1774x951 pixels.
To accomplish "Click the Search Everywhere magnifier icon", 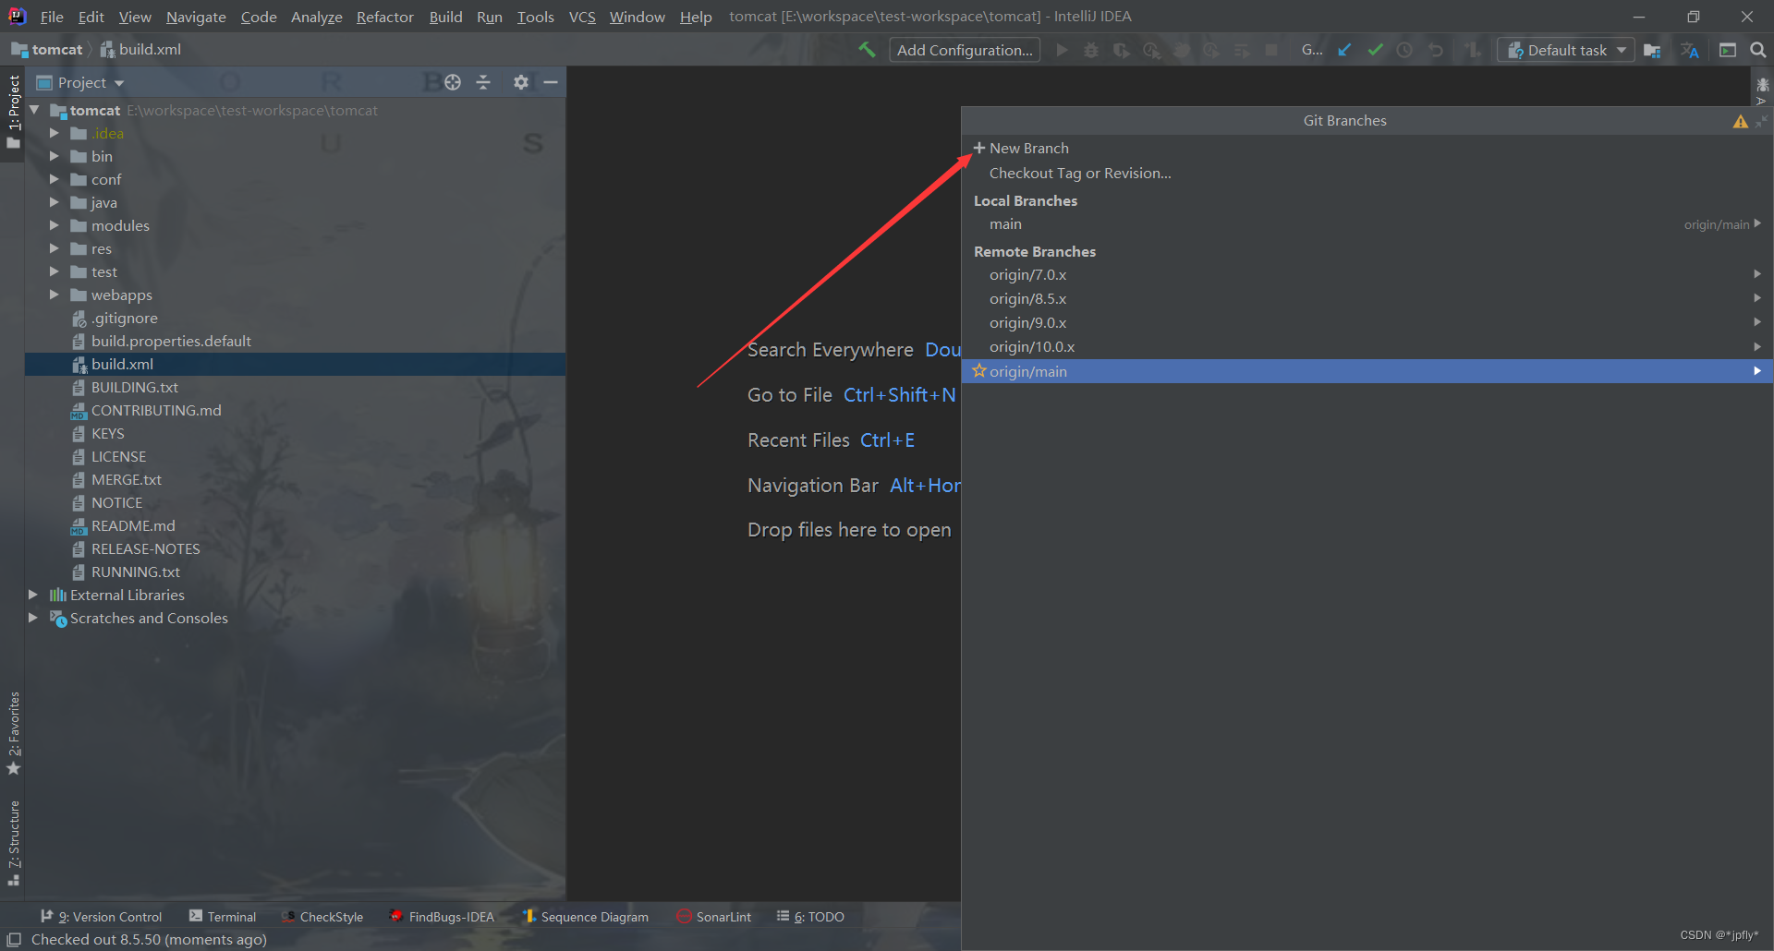I will [x=1758, y=50].
